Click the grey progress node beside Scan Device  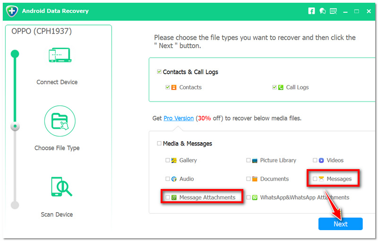point(15,205)
